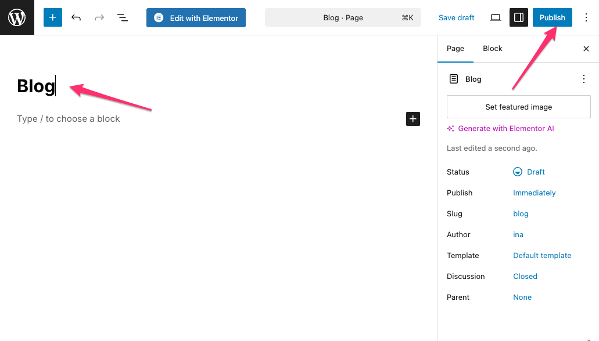Switch to the Block tab

(492, 49)
